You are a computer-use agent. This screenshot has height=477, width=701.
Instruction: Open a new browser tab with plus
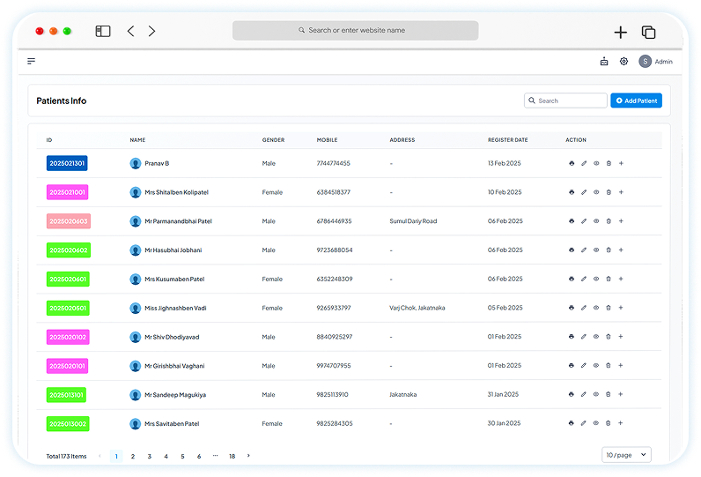621,33
